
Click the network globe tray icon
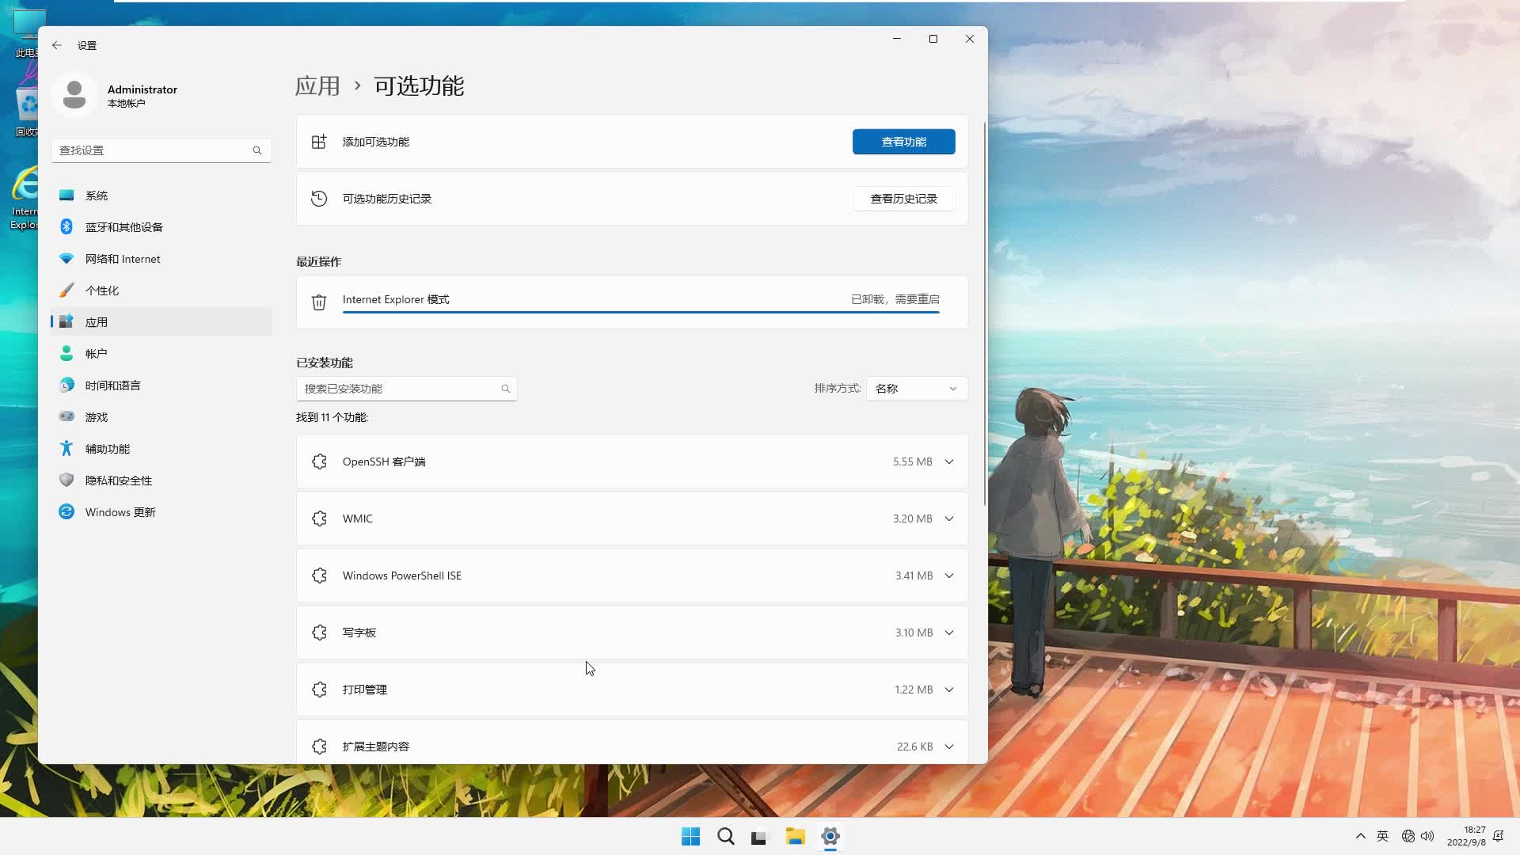(x=1408, y=836)
